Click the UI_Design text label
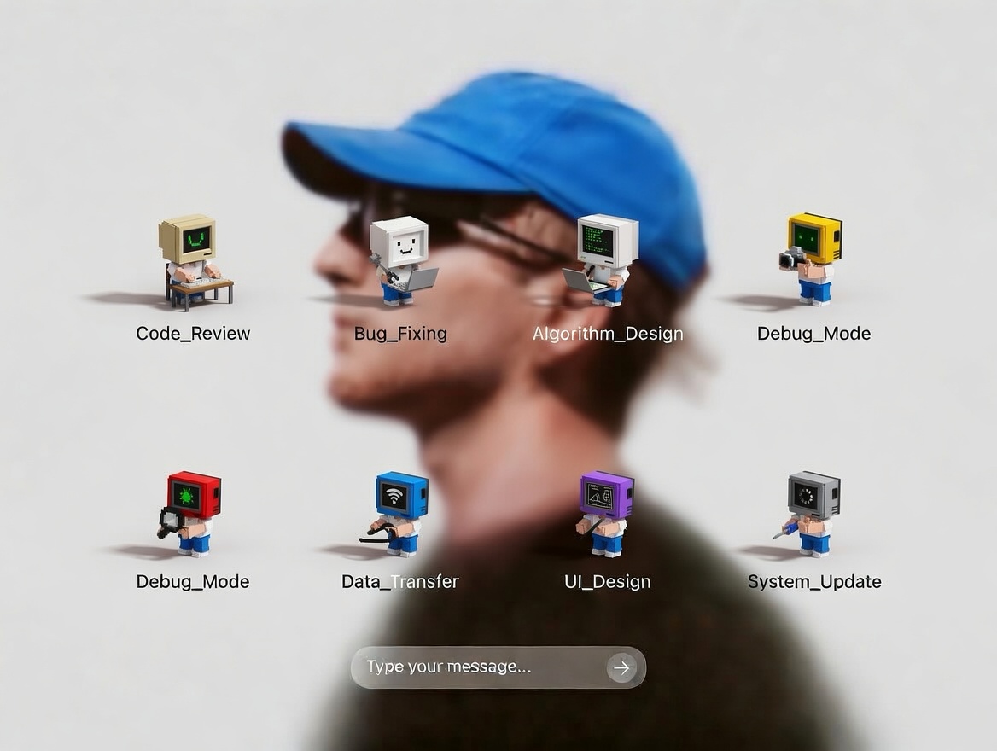The image size is (997, 751). click(607, 582)
